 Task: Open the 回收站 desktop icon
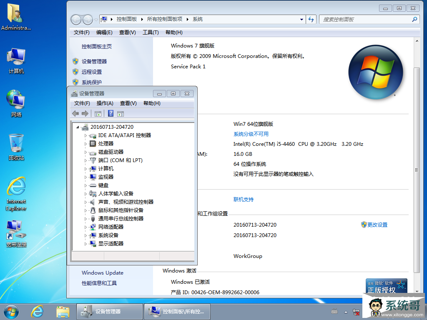16,147
